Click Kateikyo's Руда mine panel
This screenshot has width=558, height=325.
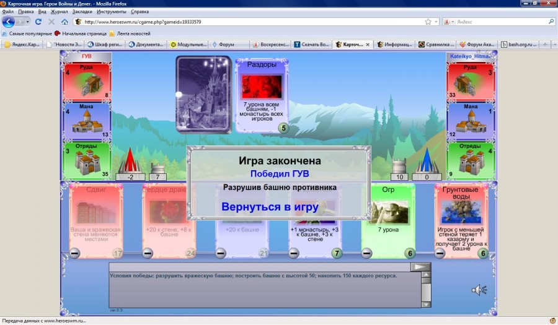coord(471,81)
